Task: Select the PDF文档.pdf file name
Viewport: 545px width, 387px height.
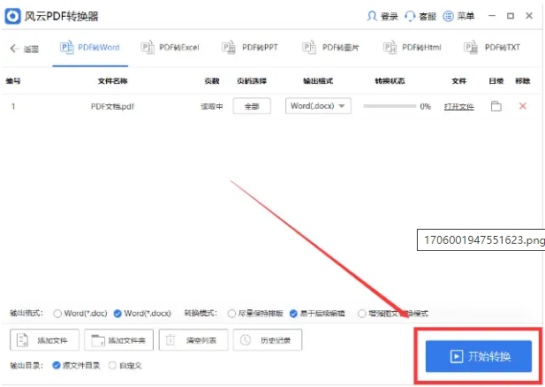Action: point(112,106)
